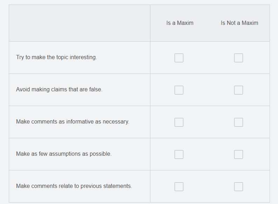Select 'Is a Maxim' for few assumptions row

click(179, 154)
